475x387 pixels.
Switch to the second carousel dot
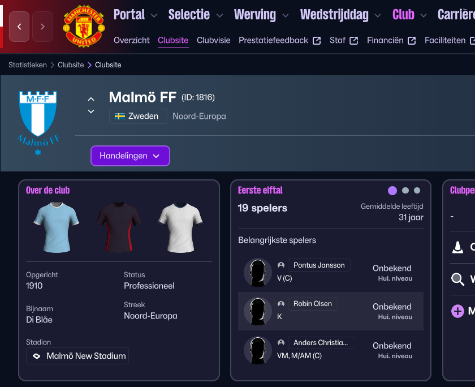(405, 191)
